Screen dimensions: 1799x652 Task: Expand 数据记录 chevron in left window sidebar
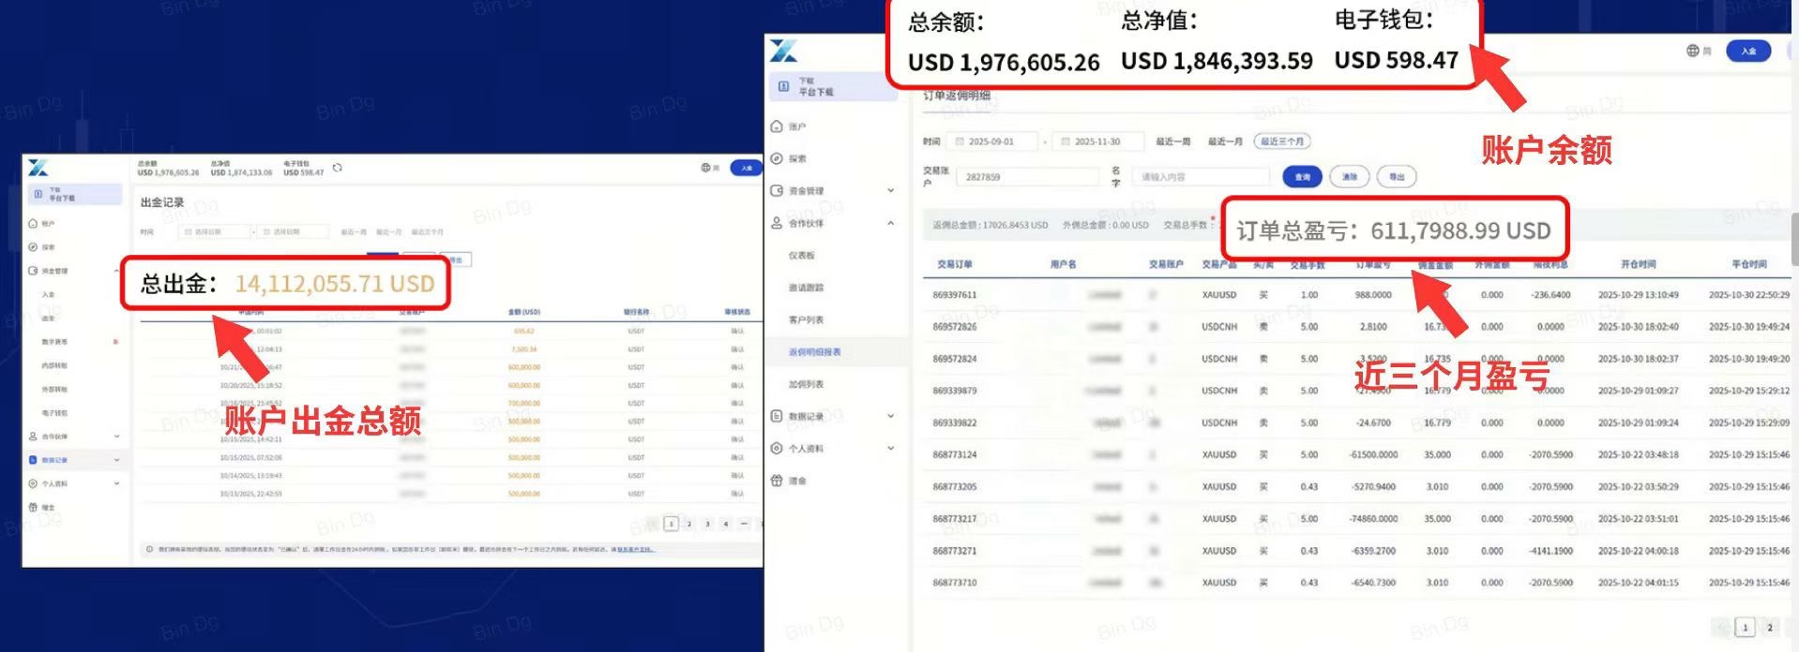tap(116, 460)
